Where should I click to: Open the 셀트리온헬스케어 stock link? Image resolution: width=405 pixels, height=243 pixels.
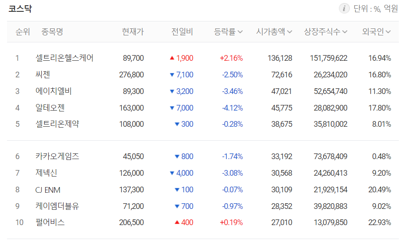[x=64, y=58]
